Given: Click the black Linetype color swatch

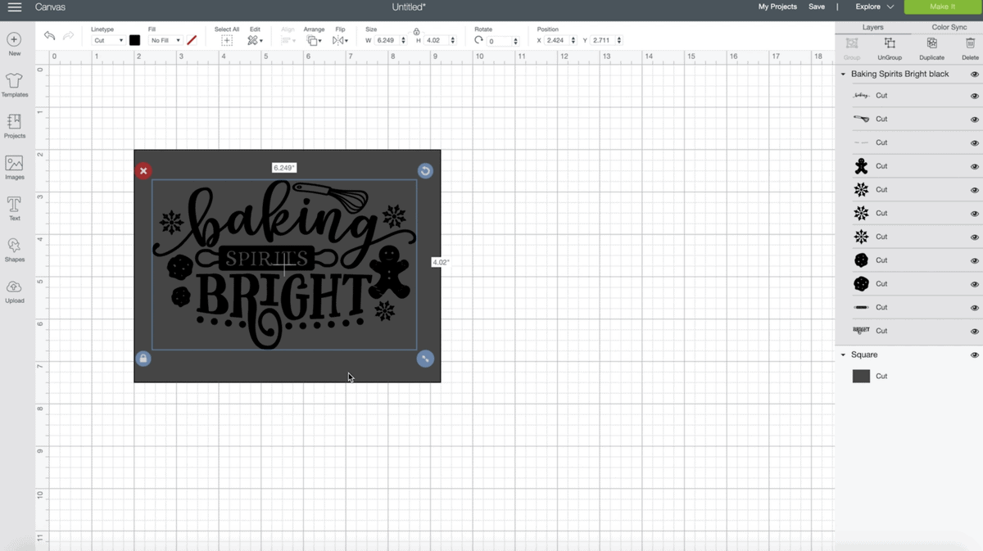Looking at the screenshot, I should point(134,40).
